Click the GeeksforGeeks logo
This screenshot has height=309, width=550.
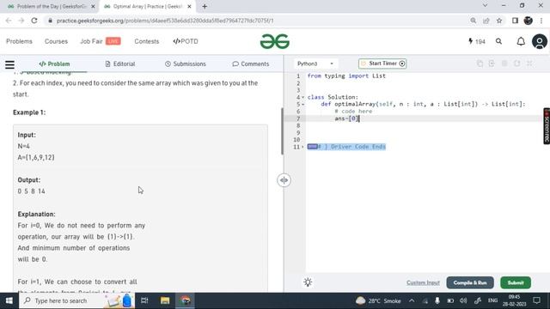pos(275,42)
